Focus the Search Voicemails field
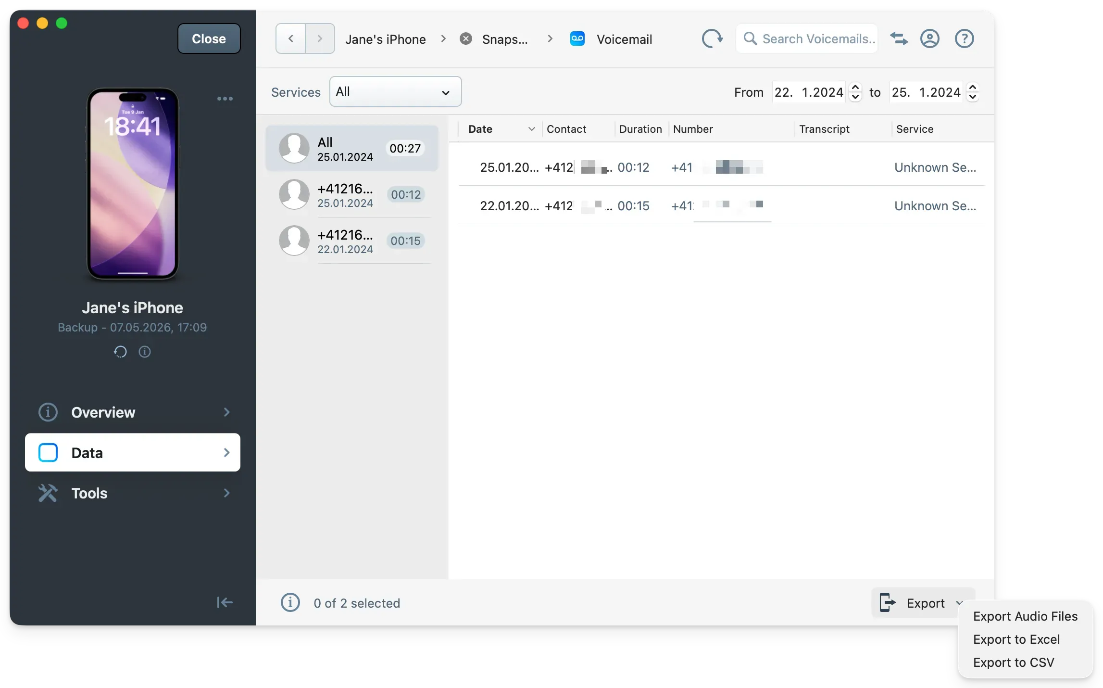This screenshot has height=688, width=1103. pyautogui.click(x=807, y=38)
